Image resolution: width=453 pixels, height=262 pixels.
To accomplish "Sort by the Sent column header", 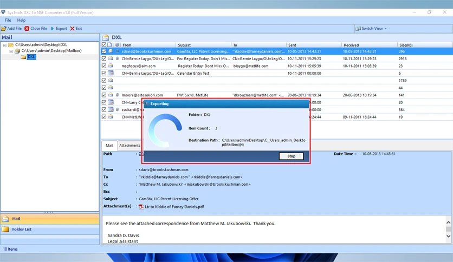I will point(314,45).
